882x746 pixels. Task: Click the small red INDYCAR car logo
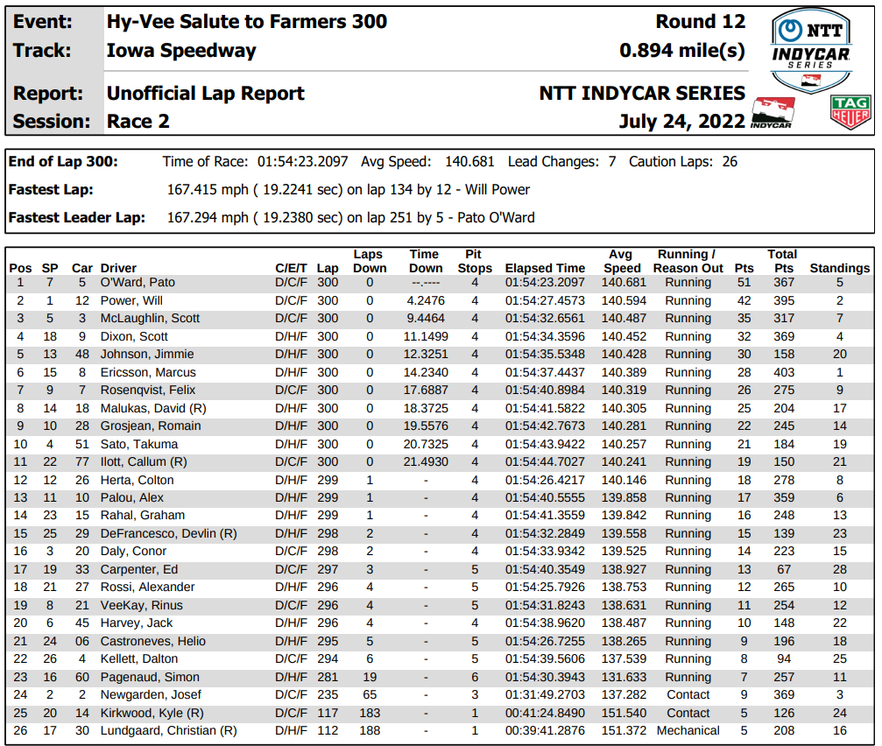tap(773, 112)
